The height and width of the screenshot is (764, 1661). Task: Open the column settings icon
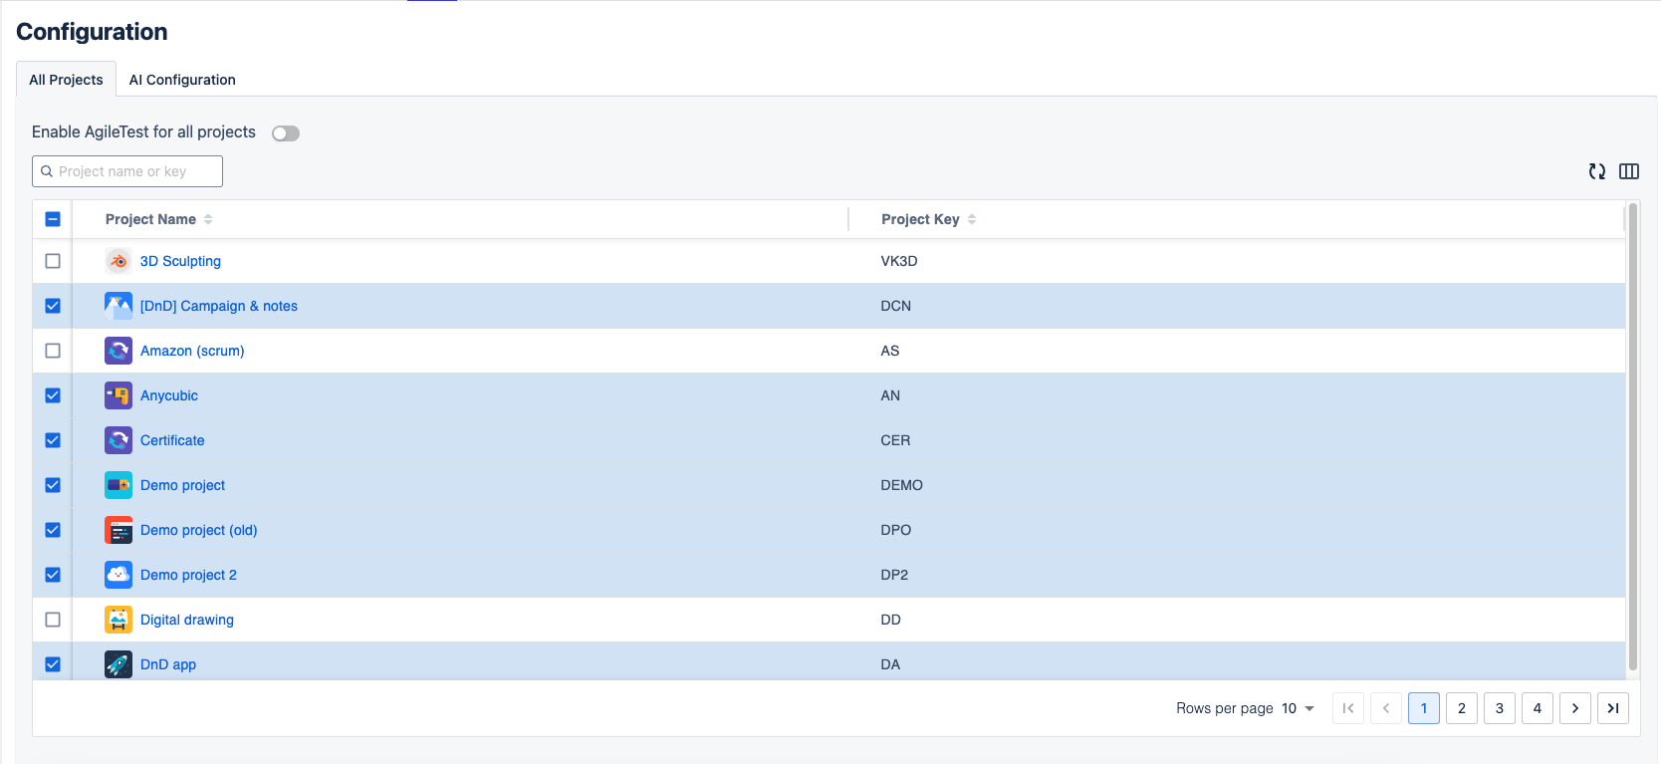pos(1629,171)
